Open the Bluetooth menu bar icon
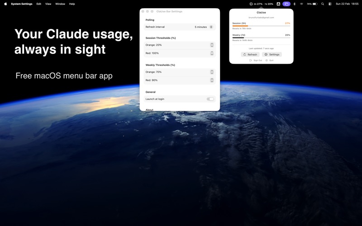362x226 pixels. [x=295, y=4]
